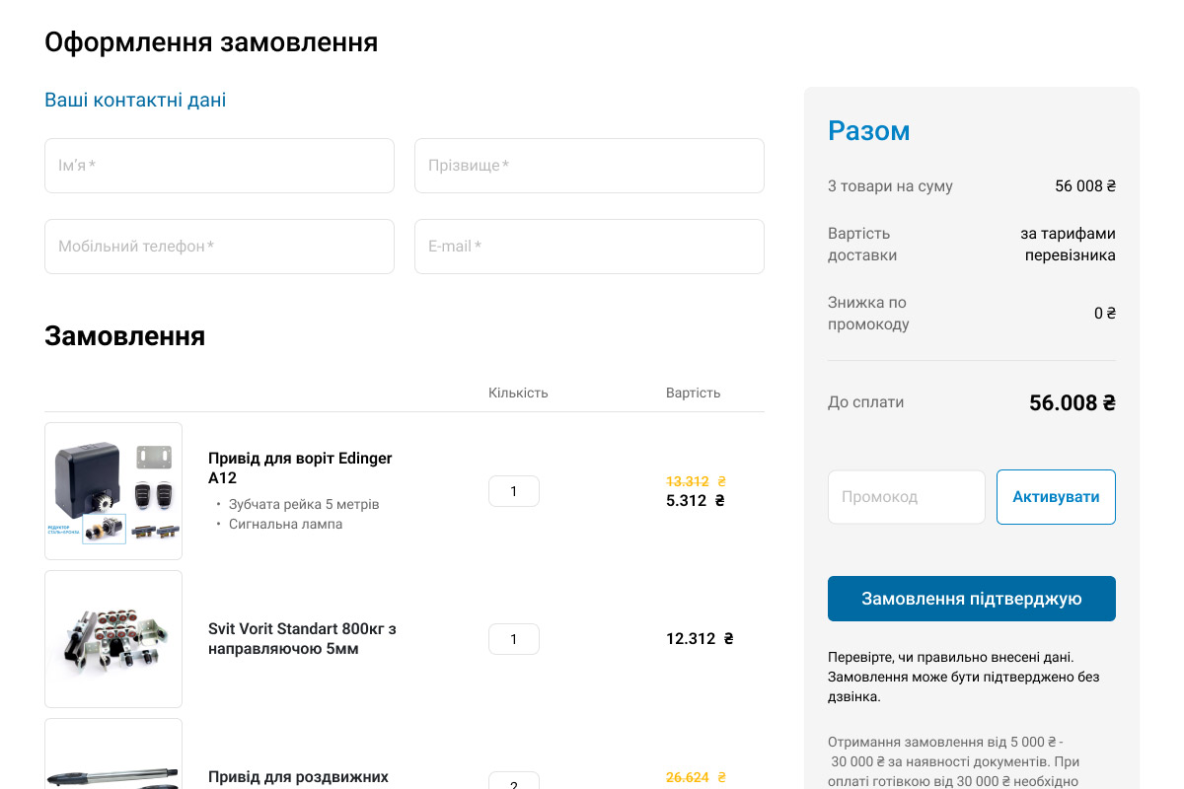Click the Ім'я name input field

(x=219, y=166)
